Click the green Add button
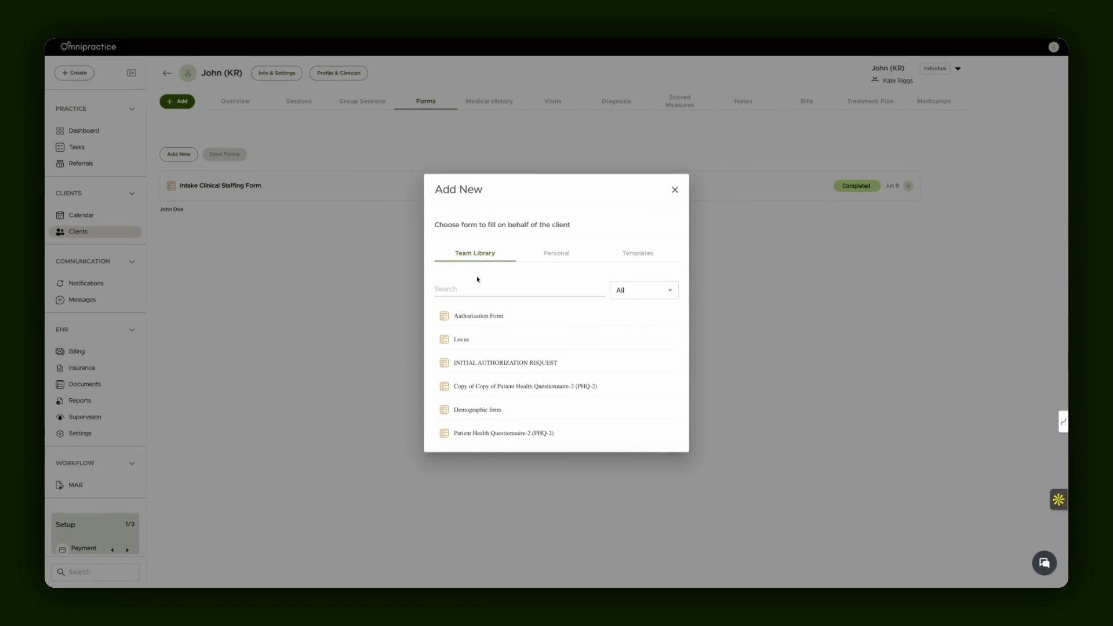The image size is (1113, 626). 177,101
